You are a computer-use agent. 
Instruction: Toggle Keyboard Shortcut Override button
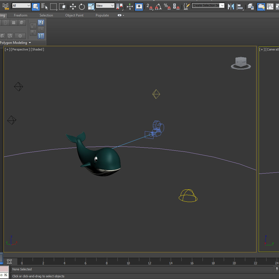[x=139, y=7]
